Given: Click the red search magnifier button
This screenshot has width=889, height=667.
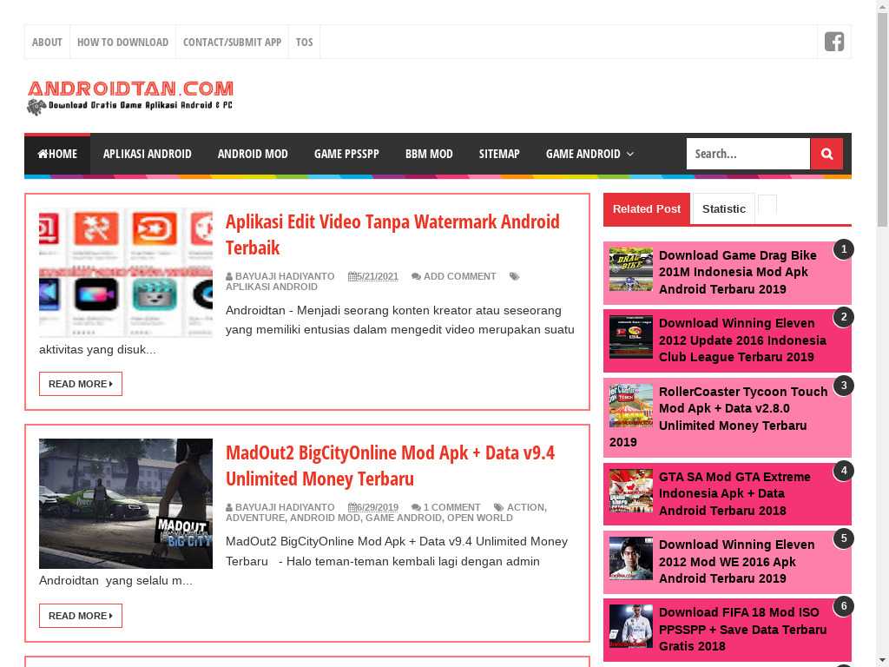Looking at the screenshot, I should coord(826,154).
